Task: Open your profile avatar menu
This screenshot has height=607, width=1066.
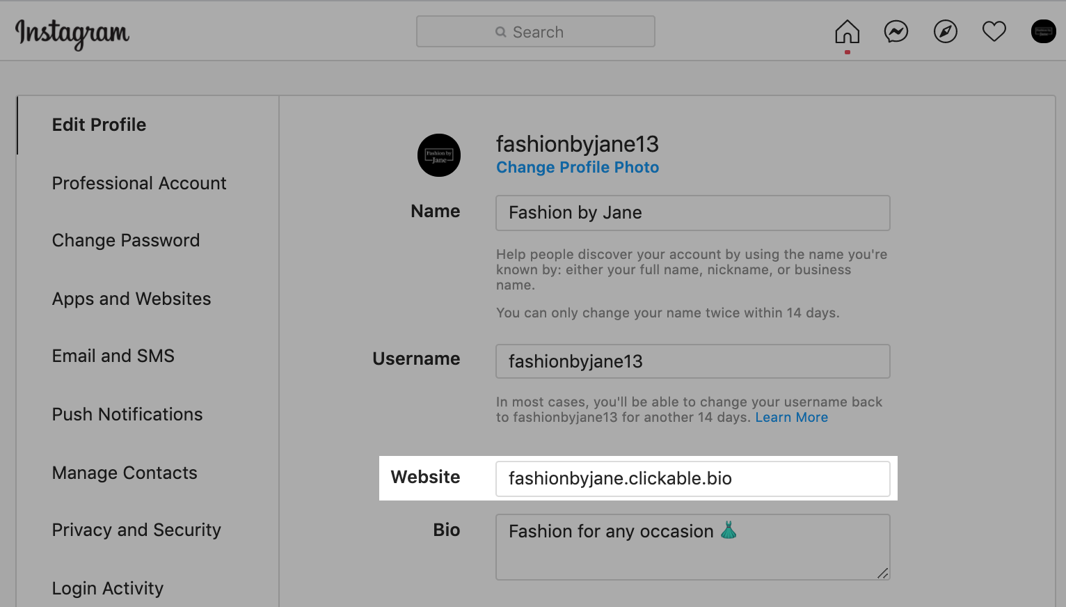Action: tap(1043, 31)
